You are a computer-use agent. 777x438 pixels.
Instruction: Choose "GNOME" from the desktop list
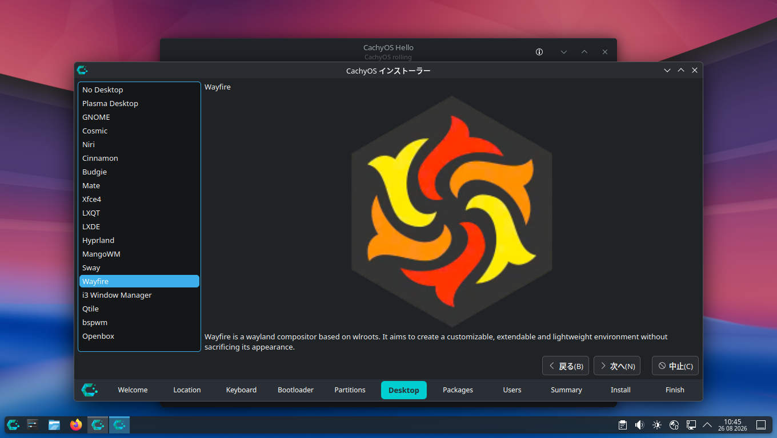click(x=139, y=117)
